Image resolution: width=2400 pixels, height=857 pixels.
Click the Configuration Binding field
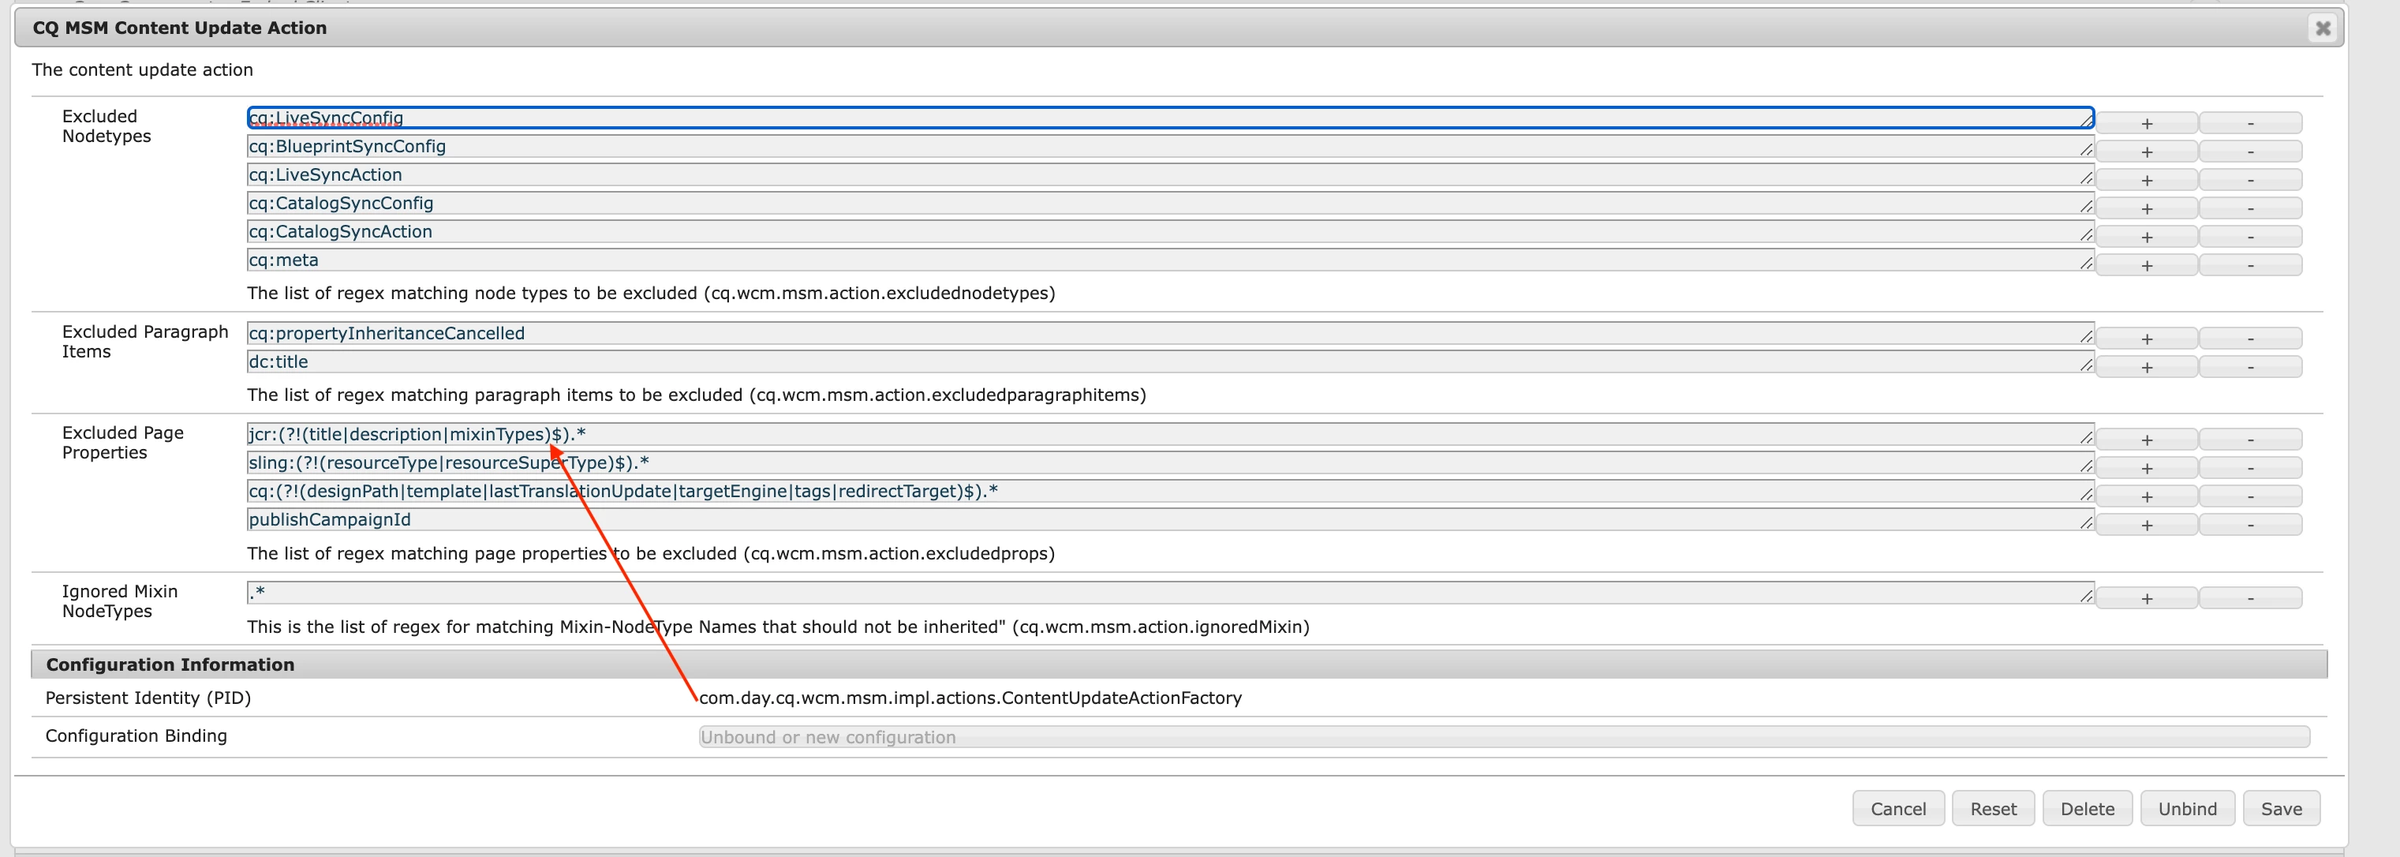1503,737
